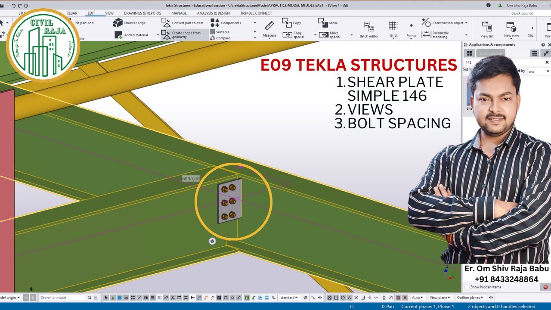Clear the 146 search with X
The width and height of the screenshot is (551, 310).
click(547, 62)
